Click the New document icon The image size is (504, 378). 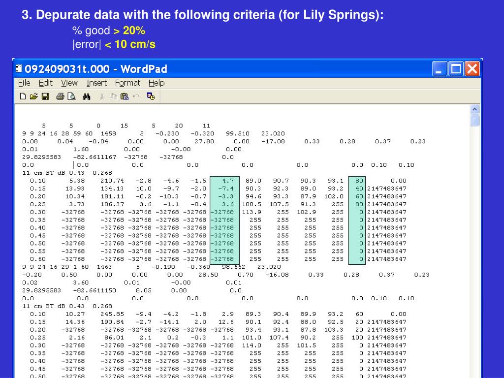click(x=23, y=96)
